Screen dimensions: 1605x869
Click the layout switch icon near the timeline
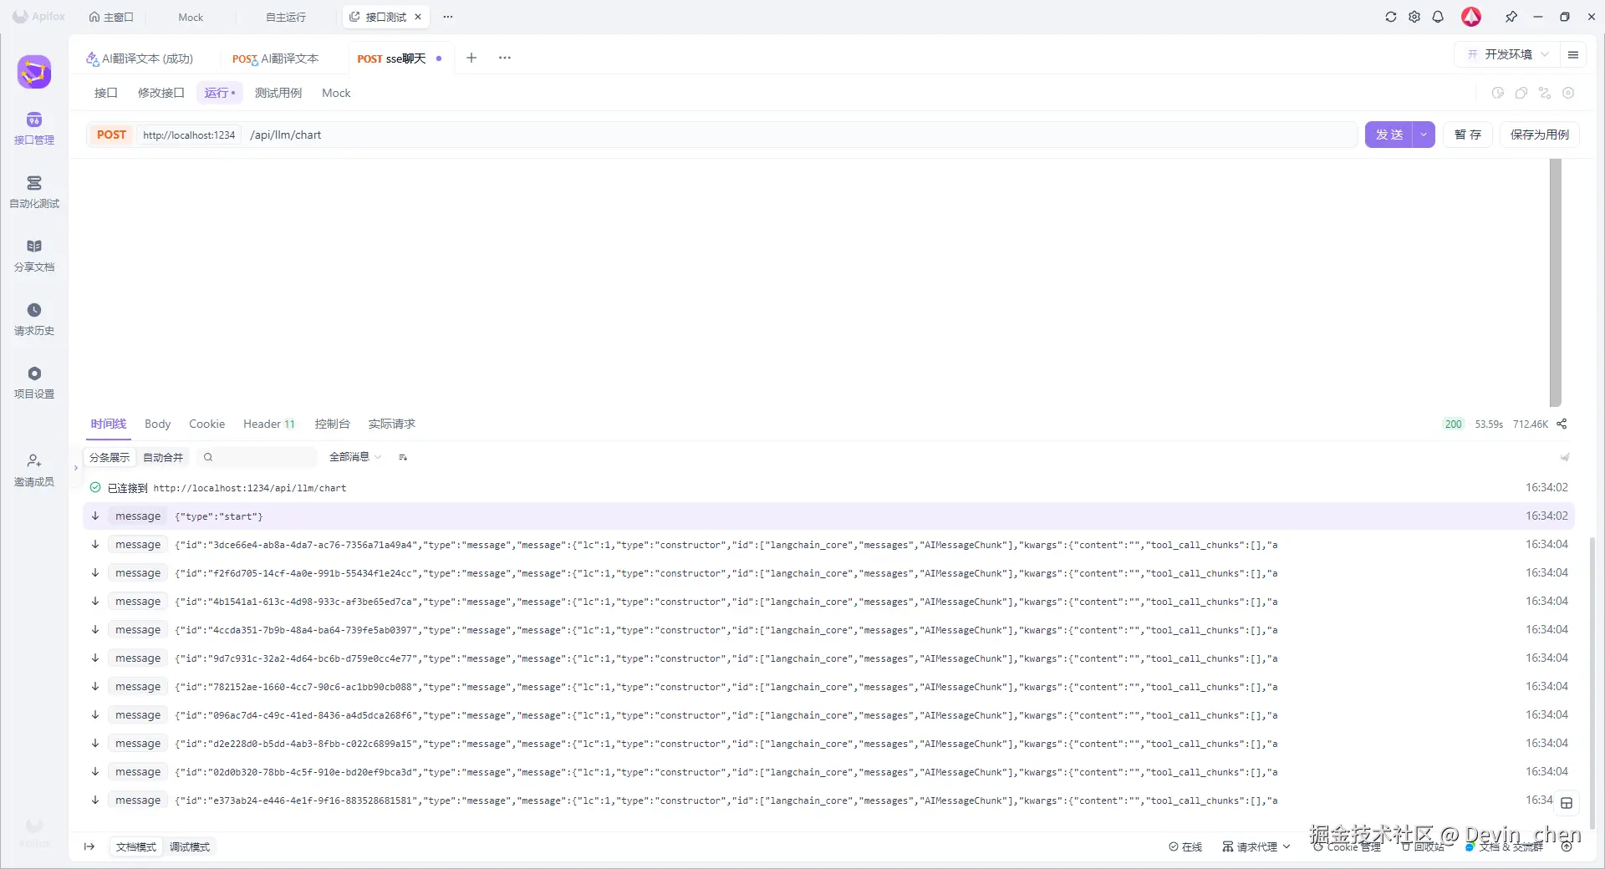click(1567, 803)
